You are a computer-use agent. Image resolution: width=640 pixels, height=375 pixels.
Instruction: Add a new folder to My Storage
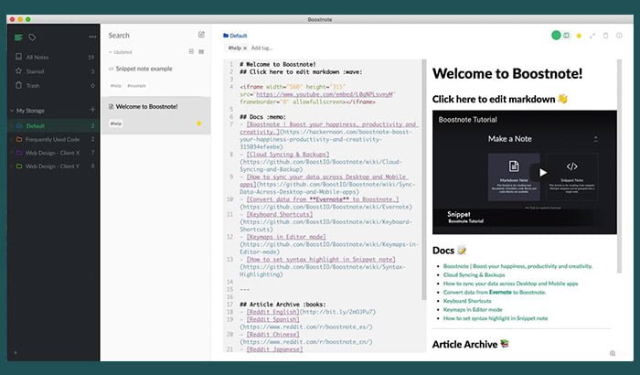pyautogui.click(x=92, y=110)
